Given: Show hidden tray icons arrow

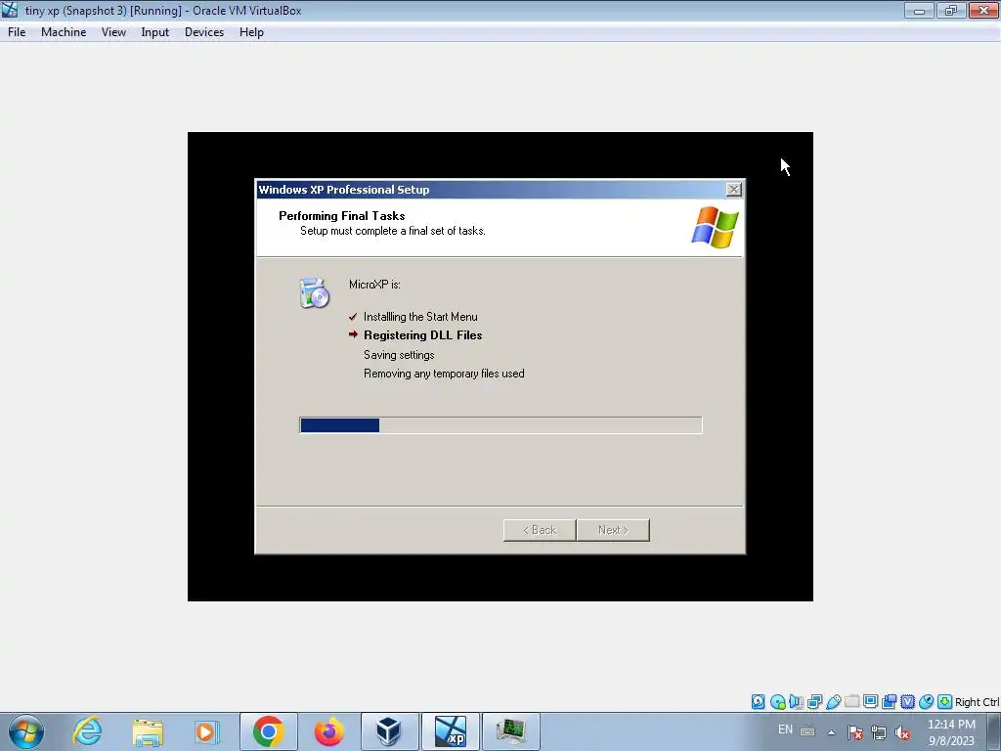Looking at the screenshot, I should pos(831,732).
